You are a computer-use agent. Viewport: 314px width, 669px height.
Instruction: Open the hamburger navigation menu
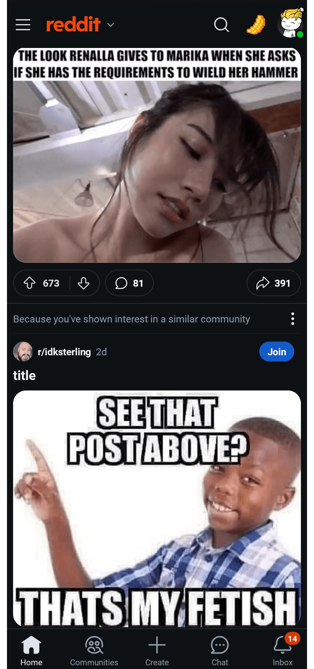pyautogui.click(x=23, y=25)
